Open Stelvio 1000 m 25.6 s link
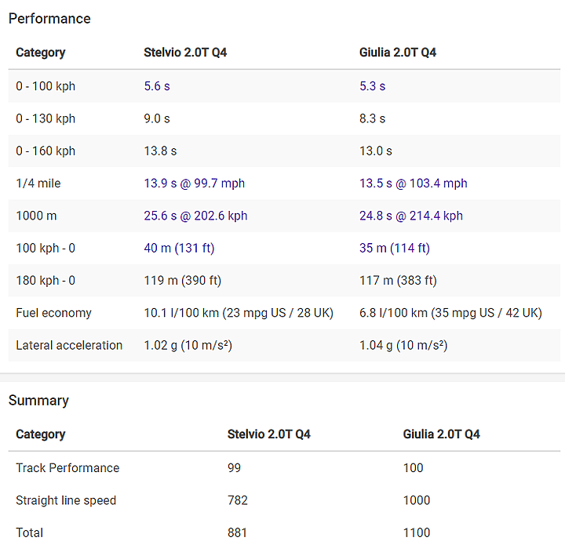 click(x=195, y=216)
